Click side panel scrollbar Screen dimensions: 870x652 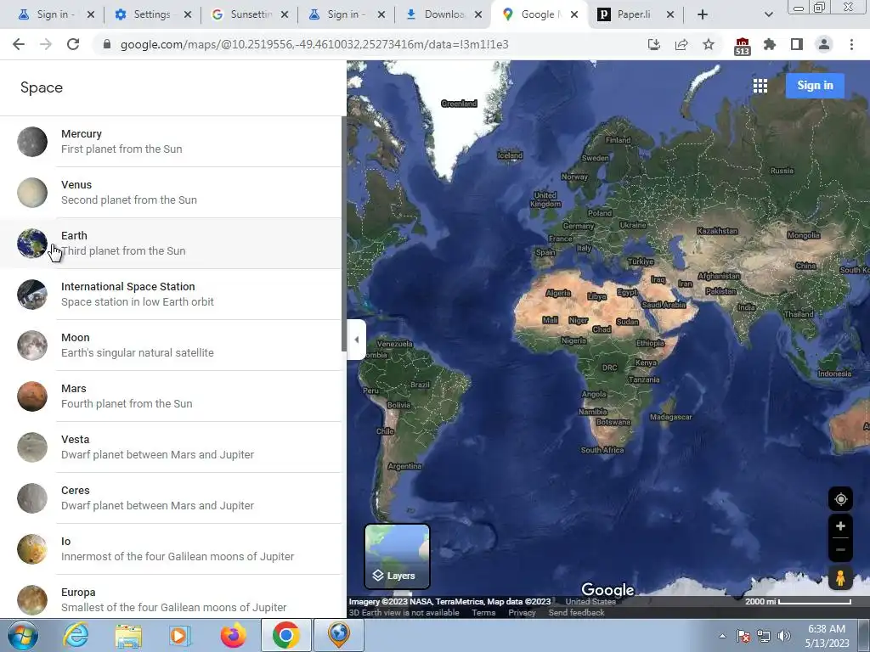343,233
